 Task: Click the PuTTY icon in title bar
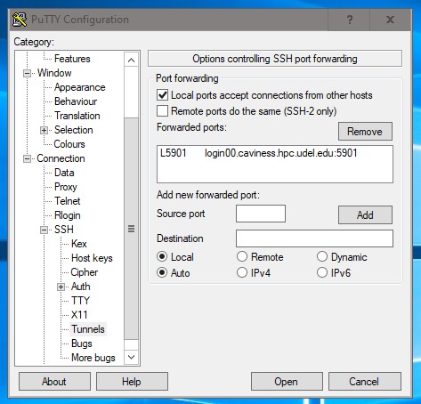click(20, 20)
